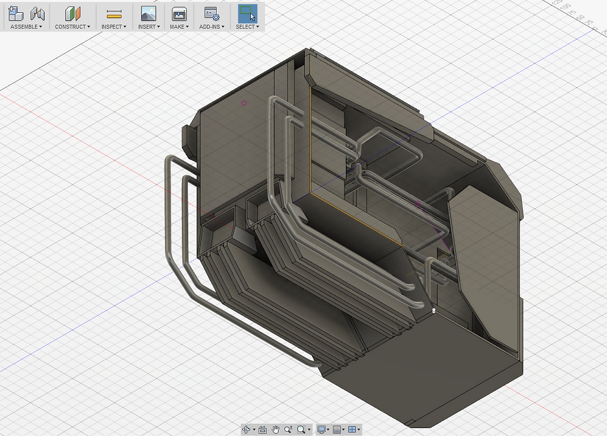Click the Grid and Snaps icon
The image size is (607, 436).
pos(337,429)
